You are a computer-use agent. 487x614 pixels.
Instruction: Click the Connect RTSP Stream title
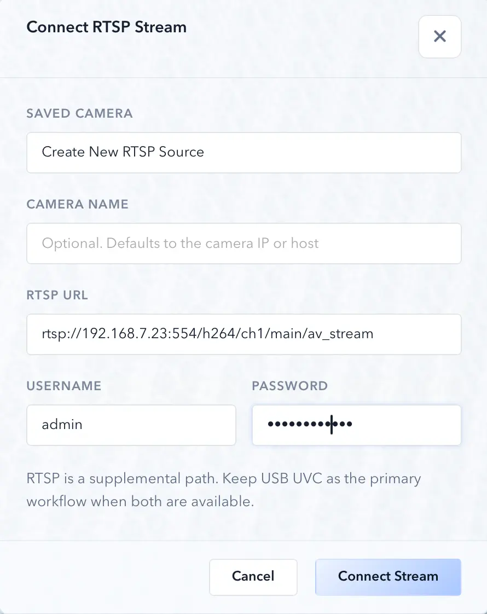point(106,27)
